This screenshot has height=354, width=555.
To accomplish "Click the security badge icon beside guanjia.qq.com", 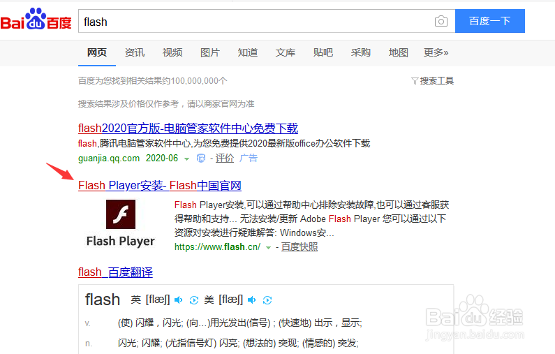I will pos(200,158).
